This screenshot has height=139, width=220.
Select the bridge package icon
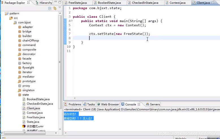click(x=20, y=32)
